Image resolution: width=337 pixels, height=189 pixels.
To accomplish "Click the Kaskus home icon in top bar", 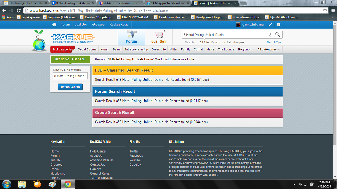I will click(x=54, y=24).
